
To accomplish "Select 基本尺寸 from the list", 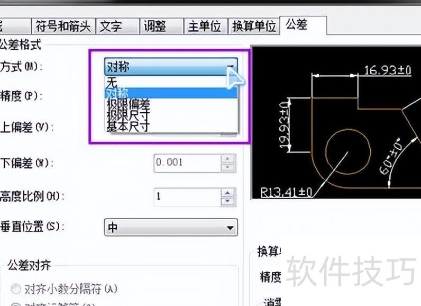I will pyautogui.click(x=171, y=126).
